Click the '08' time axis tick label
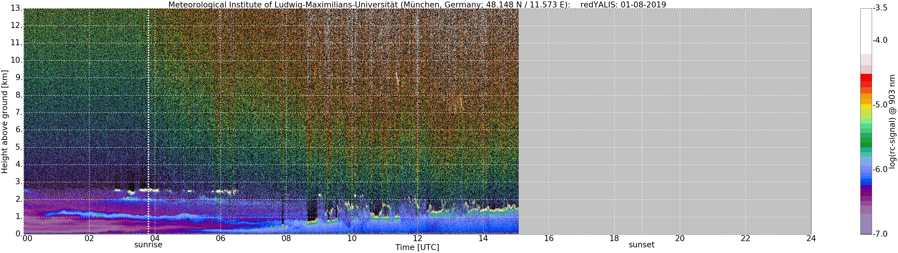 tap(286, 238)
